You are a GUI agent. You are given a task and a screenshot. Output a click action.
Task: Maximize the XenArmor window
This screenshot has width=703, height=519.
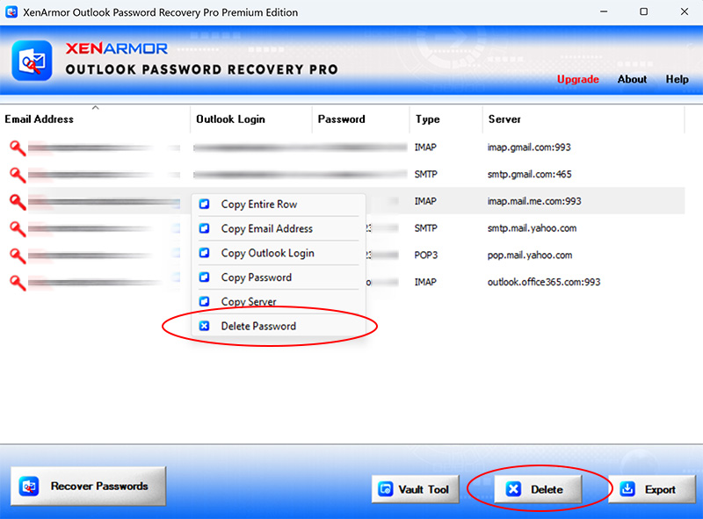pos(644,11)
